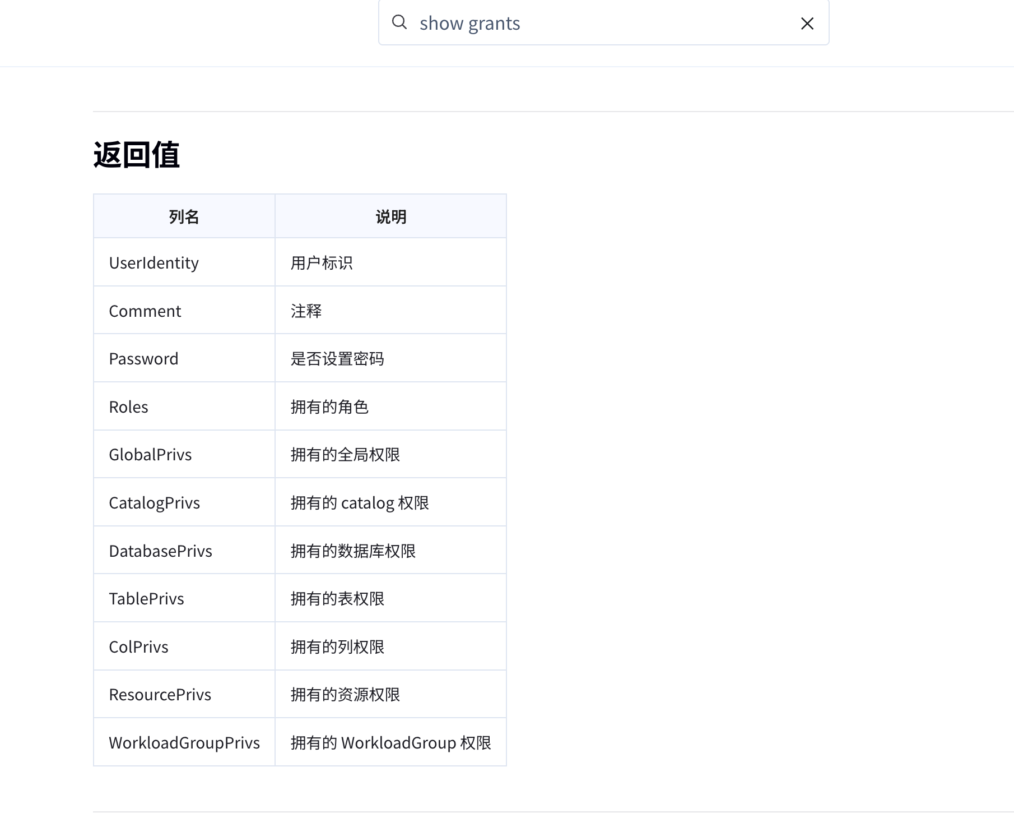Click the 返回值 section heading
1014x813 pixels.
(136, 155)
